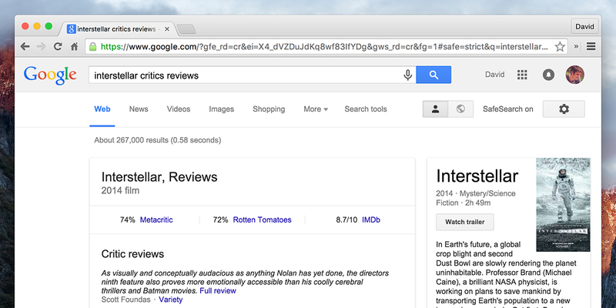This screenshot has width=616, height=308.
Task: Click the 2014 film subtitle
Action: 120,191
